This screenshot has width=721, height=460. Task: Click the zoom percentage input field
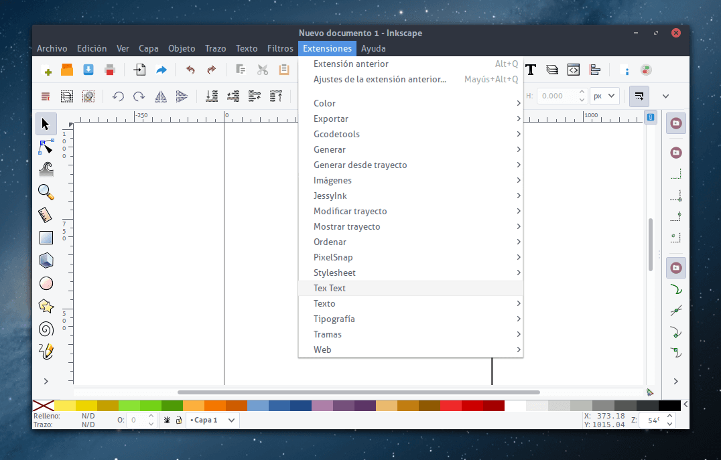pos(652,420)
